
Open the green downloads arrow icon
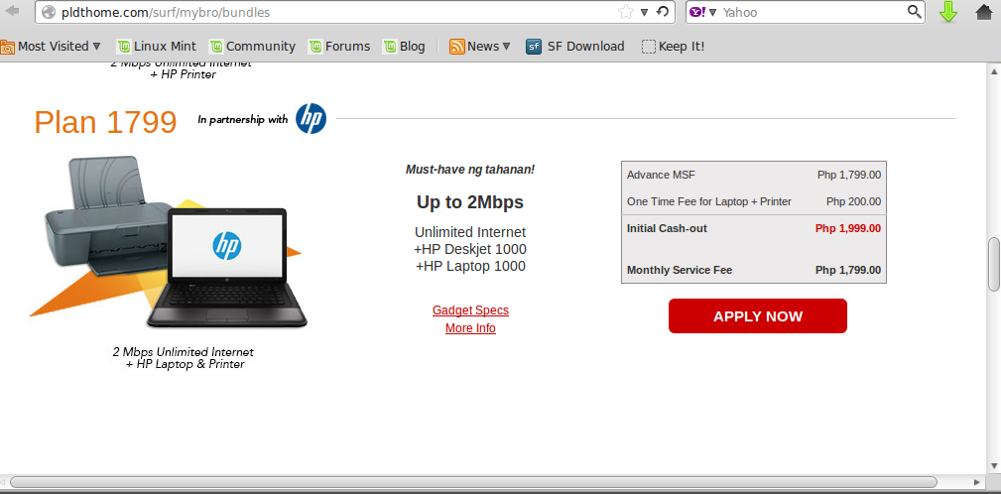click(948, 12)
